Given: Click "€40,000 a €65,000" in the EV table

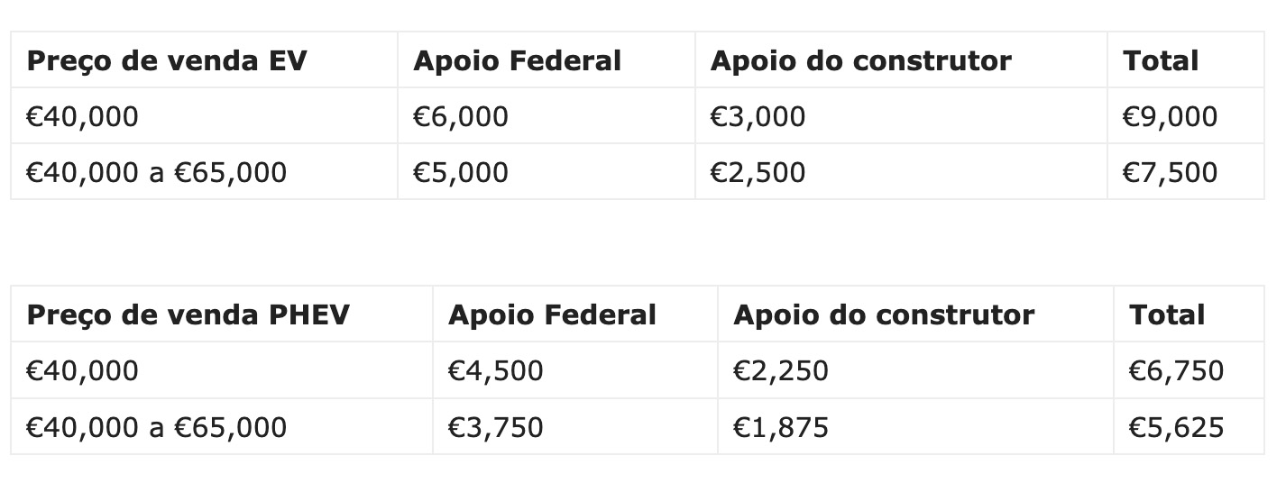Looking at the screenshot, I should pyautogui.click(x=157, y=172).
